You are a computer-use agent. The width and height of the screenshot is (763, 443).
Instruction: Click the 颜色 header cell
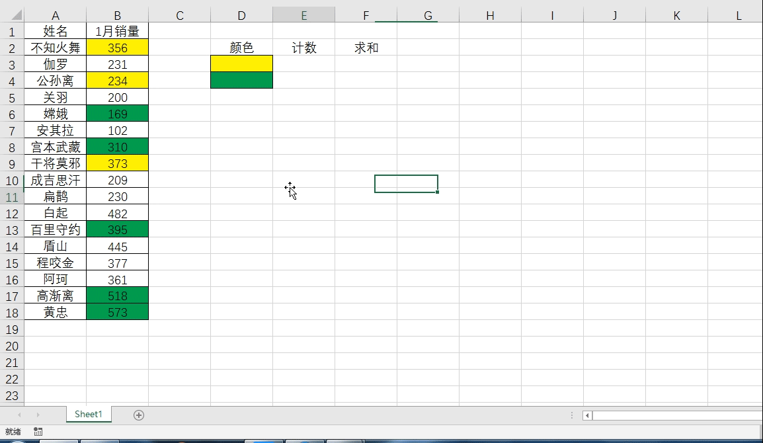(241, 48)
